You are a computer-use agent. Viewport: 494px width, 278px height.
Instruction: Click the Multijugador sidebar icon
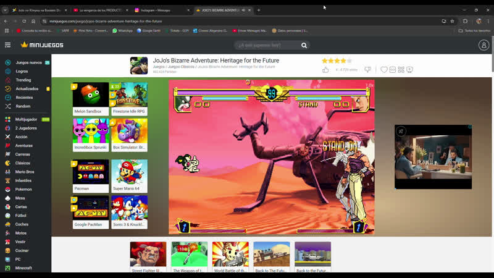[8, 119]
